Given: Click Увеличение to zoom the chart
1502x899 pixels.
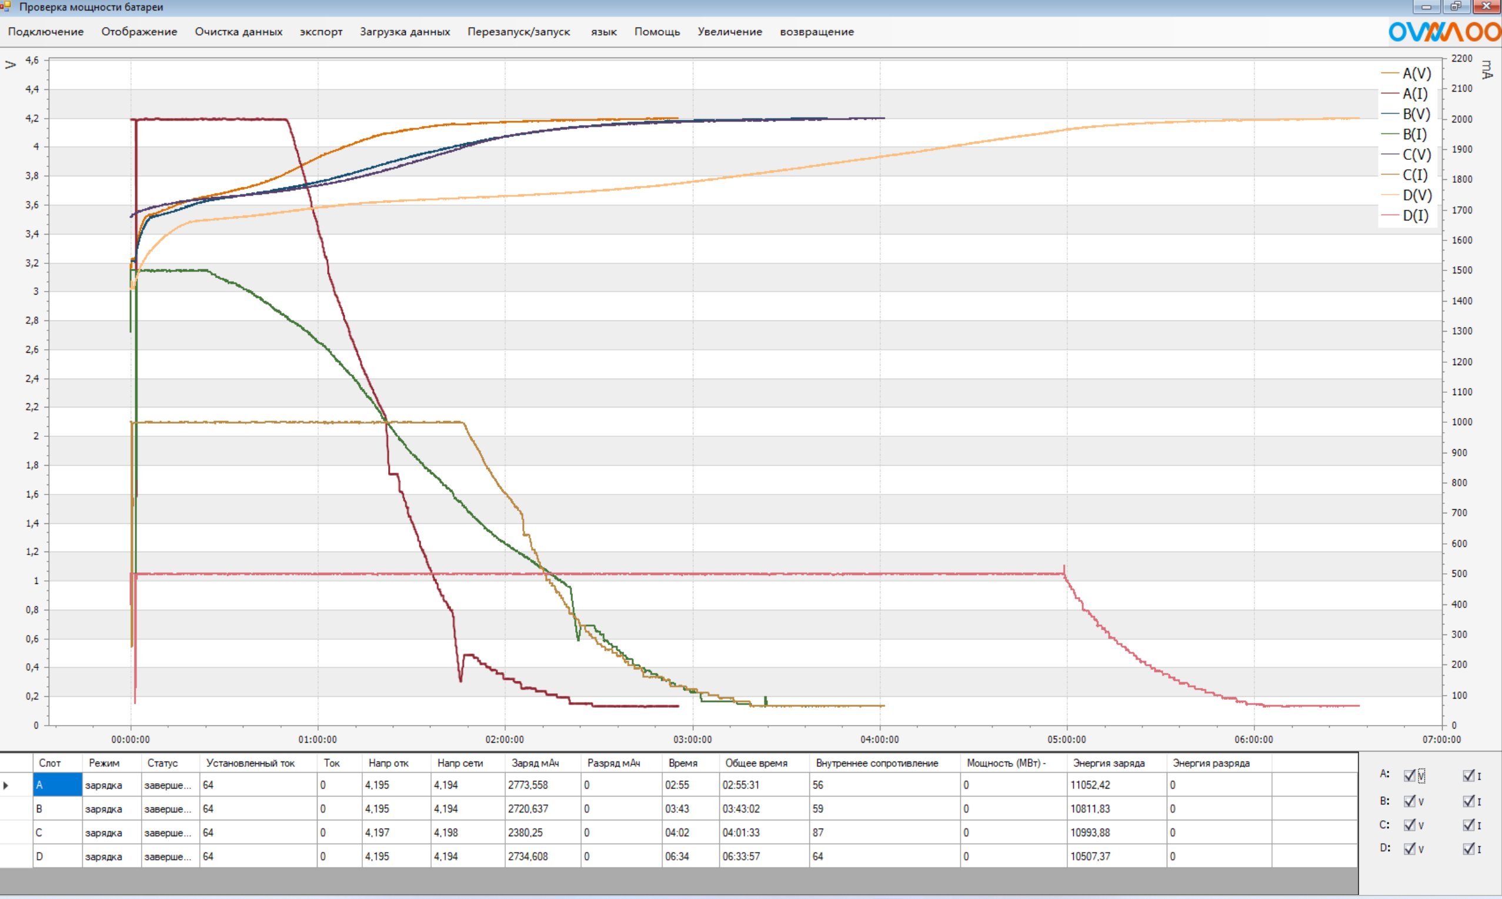Looking at the screenshot, I should pyautogui.click(x=729, y=32).
